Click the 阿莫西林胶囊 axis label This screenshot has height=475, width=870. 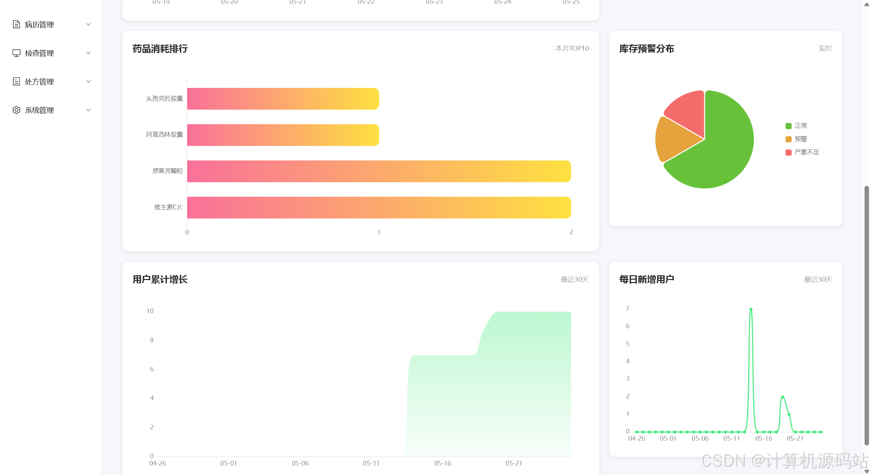click(165, 135)
